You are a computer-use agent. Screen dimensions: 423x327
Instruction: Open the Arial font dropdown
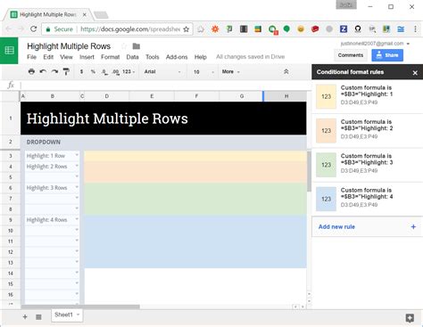pos(162,71)
